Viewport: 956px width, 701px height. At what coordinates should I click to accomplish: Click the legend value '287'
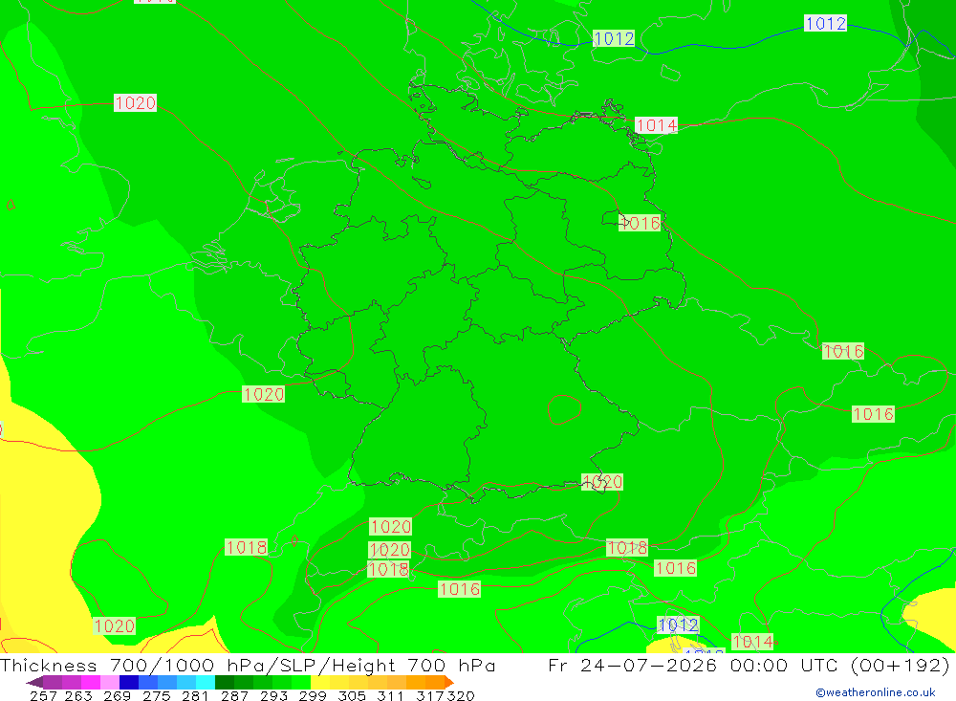coord(234,695)
